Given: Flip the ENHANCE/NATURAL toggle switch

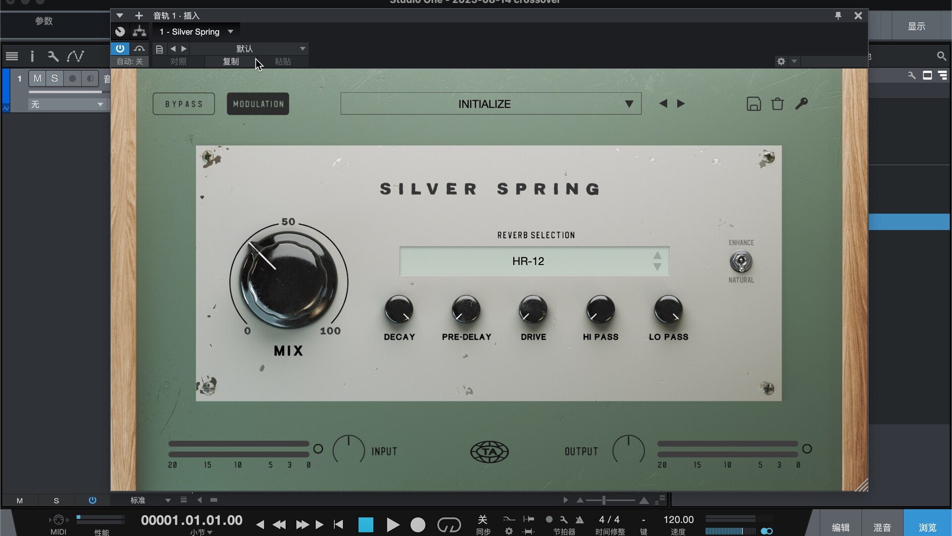Looking at the screenshot, I should [x=741, y=262].
